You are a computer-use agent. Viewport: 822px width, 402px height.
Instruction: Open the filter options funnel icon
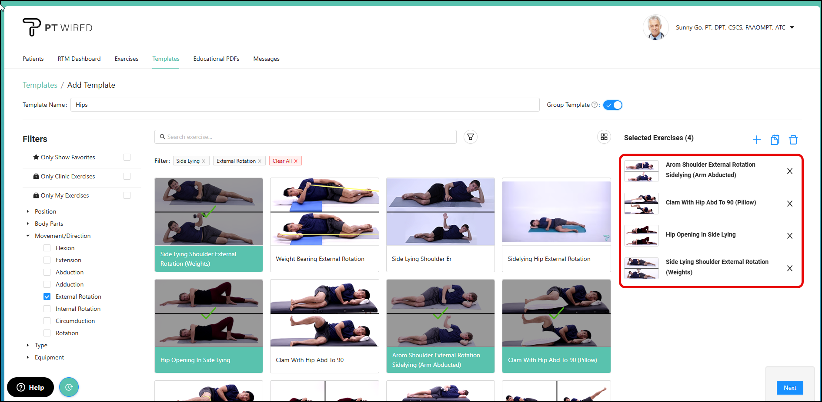coord(470,137)
